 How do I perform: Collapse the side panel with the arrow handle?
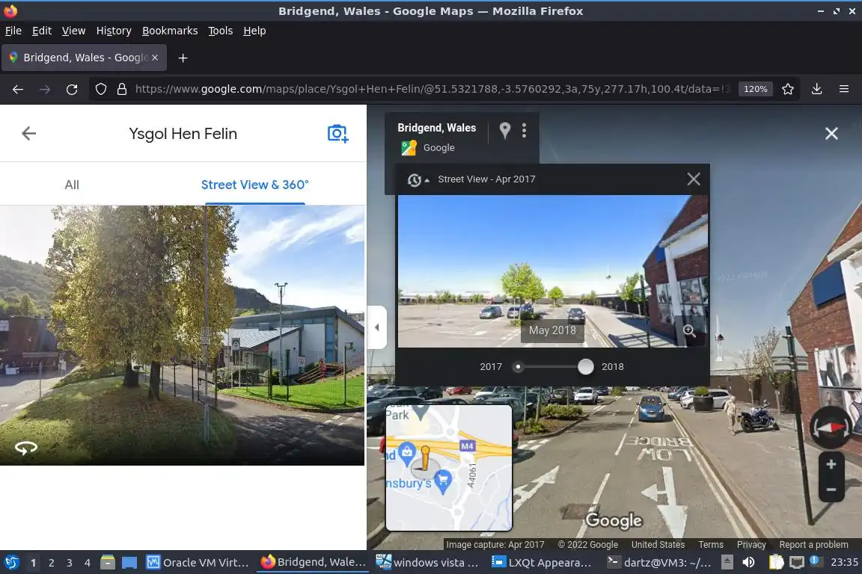(377, 327)
